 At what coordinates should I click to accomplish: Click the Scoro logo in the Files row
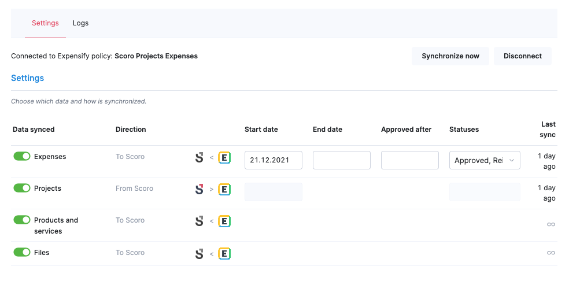pos(199,253)
